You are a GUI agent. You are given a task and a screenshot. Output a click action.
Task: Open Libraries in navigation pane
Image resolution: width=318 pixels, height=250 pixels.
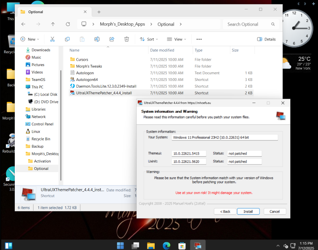[36, 109]
